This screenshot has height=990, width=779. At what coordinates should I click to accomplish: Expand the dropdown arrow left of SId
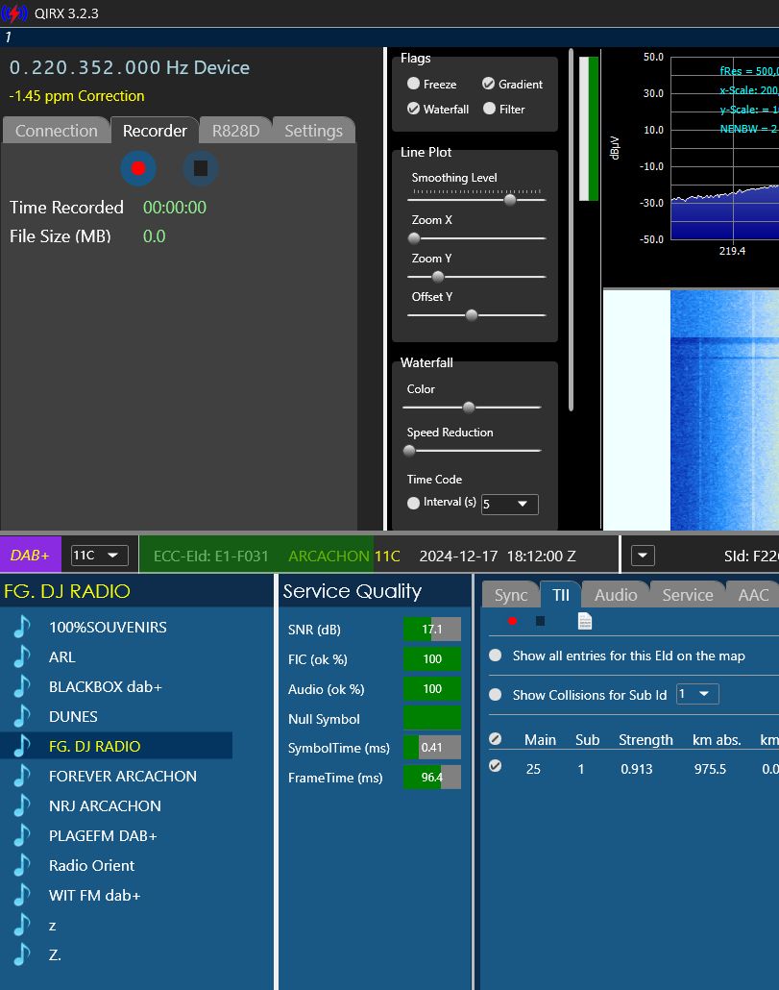click(x=643, y=556)
